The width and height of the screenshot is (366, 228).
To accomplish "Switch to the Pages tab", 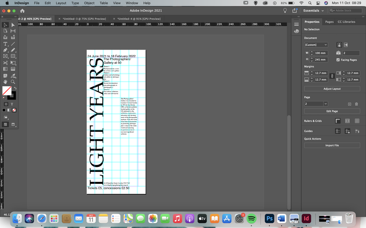I will tap(329, 21).
